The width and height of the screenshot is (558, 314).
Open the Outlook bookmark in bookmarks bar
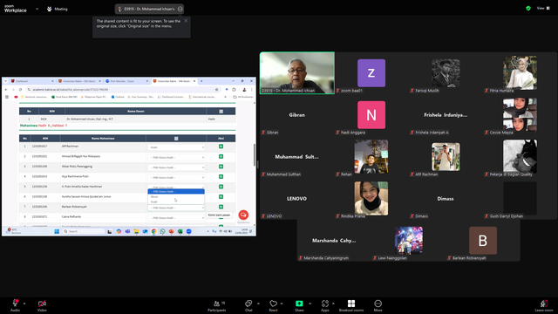point(118,97)
